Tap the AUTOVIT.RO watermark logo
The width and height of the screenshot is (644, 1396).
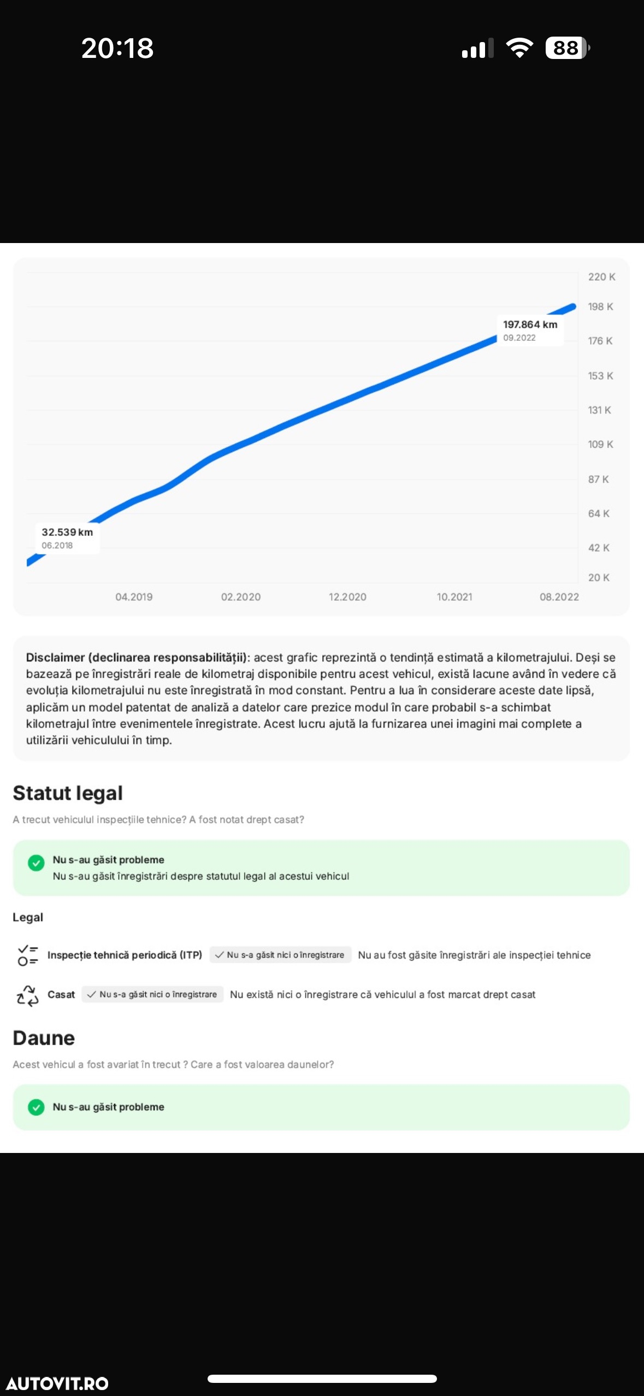(x=57, y=1383)
